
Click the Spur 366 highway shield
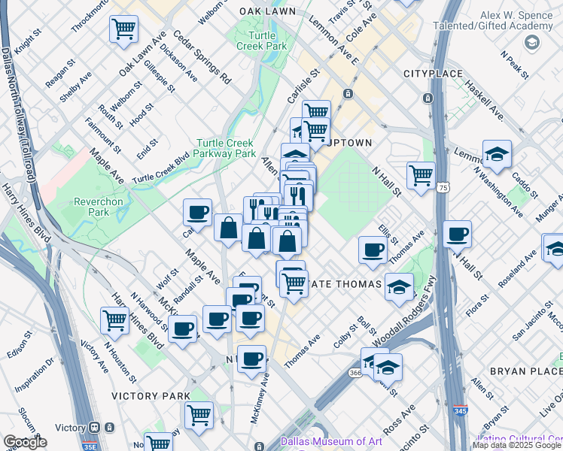point(355,373)
